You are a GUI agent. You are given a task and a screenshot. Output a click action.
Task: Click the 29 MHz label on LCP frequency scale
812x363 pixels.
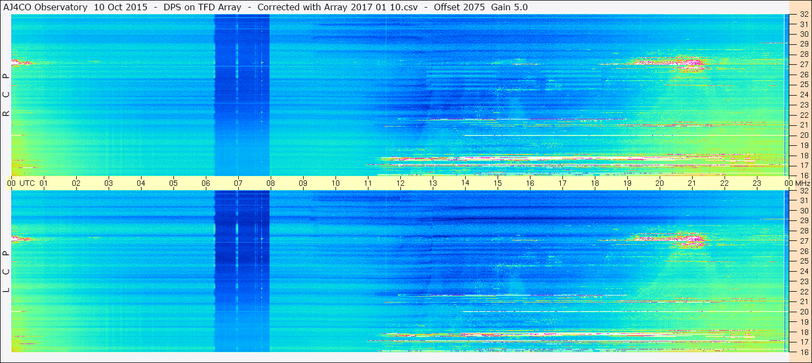(x=803, y=220)
